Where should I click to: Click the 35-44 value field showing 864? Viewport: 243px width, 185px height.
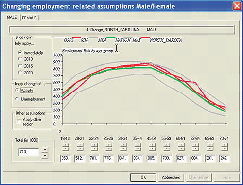138,158
